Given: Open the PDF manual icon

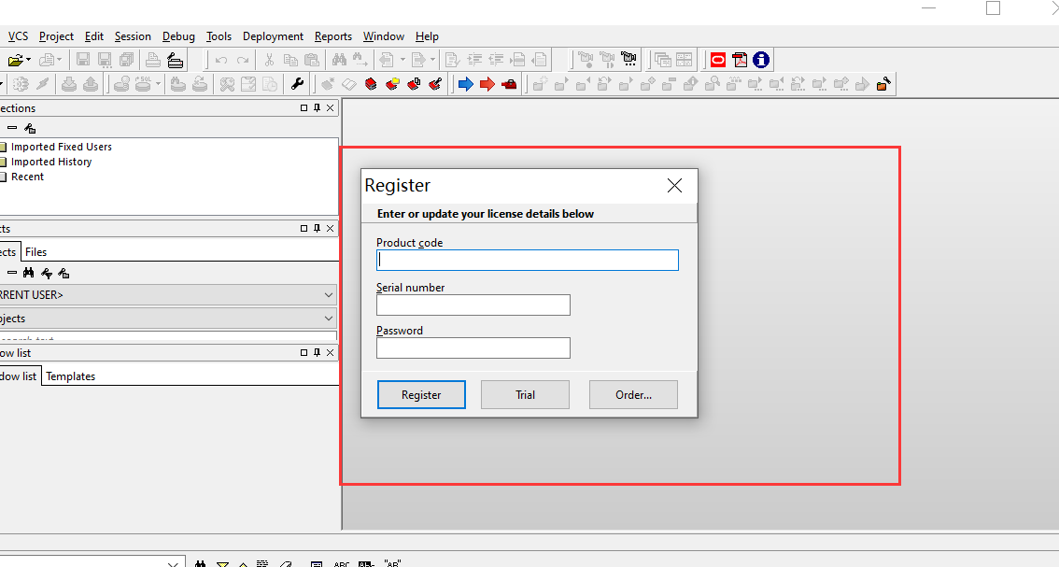Looking at the screenshot, I should (740, 60).
